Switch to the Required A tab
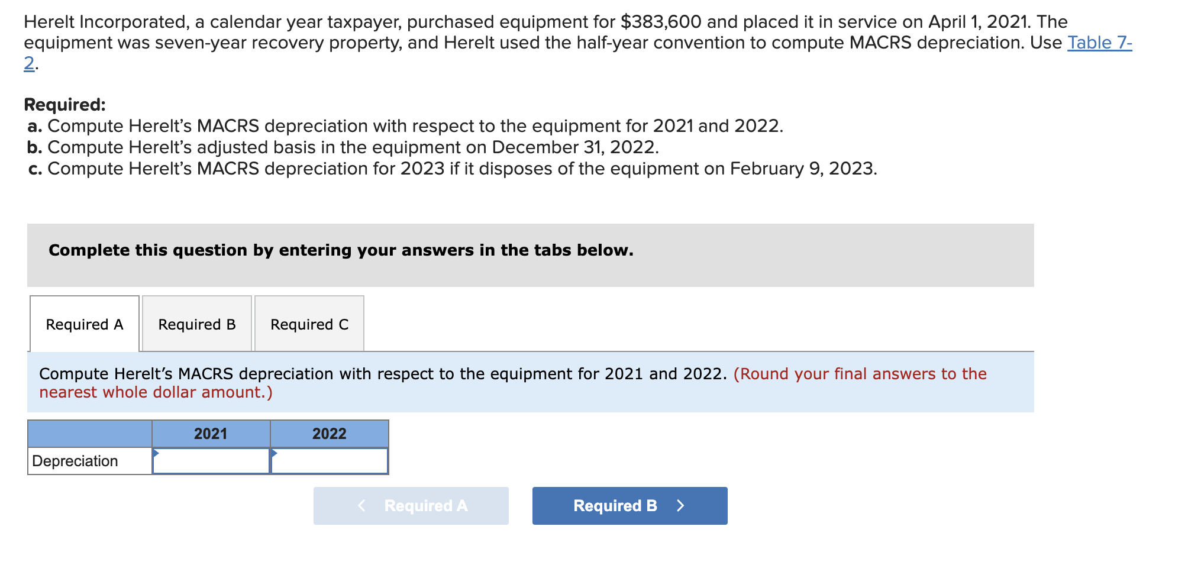This screenshot has width=1201, height=581. (x=85, y=324)
